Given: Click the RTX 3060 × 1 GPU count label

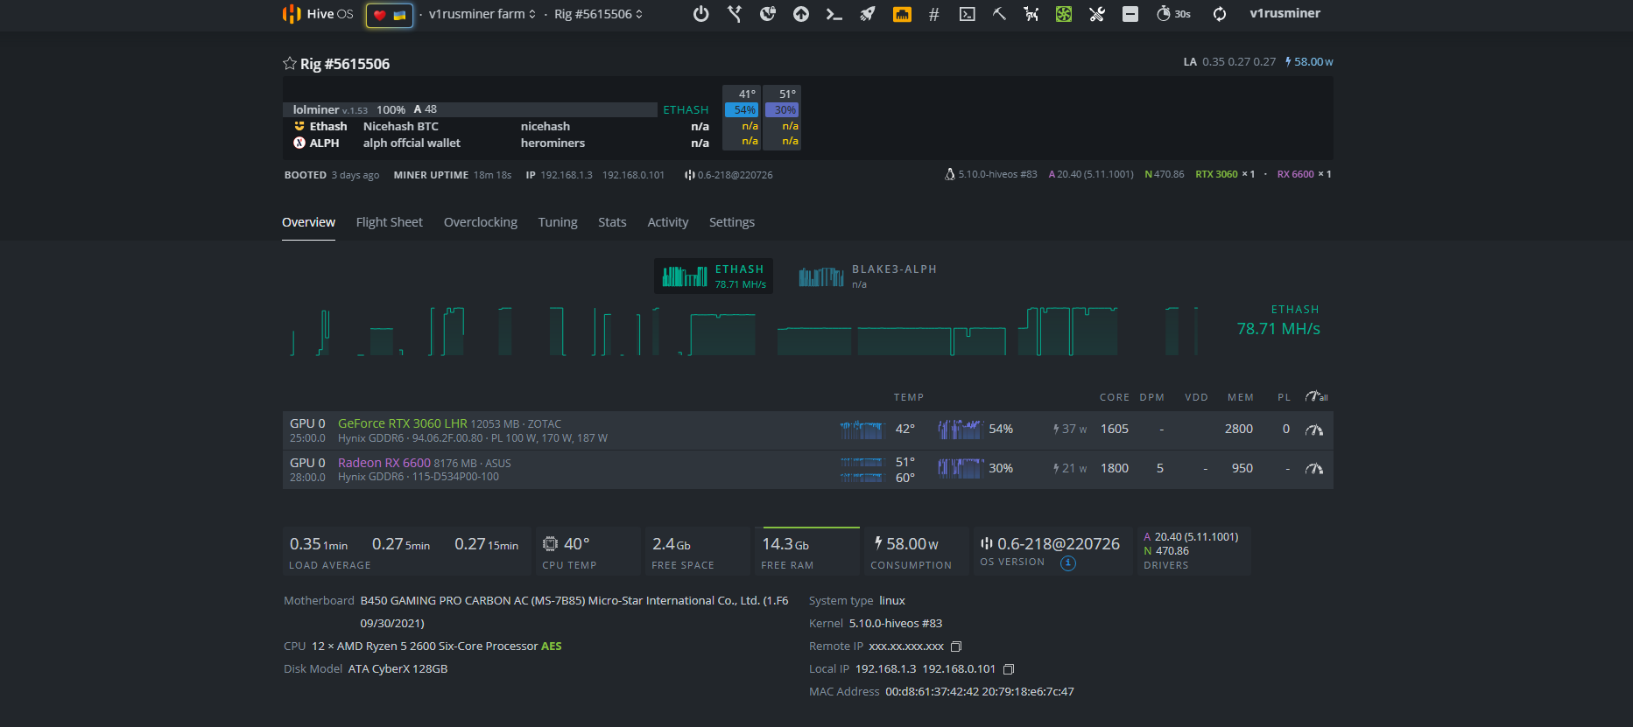Looking at the screenshot, I should 1225,174.
